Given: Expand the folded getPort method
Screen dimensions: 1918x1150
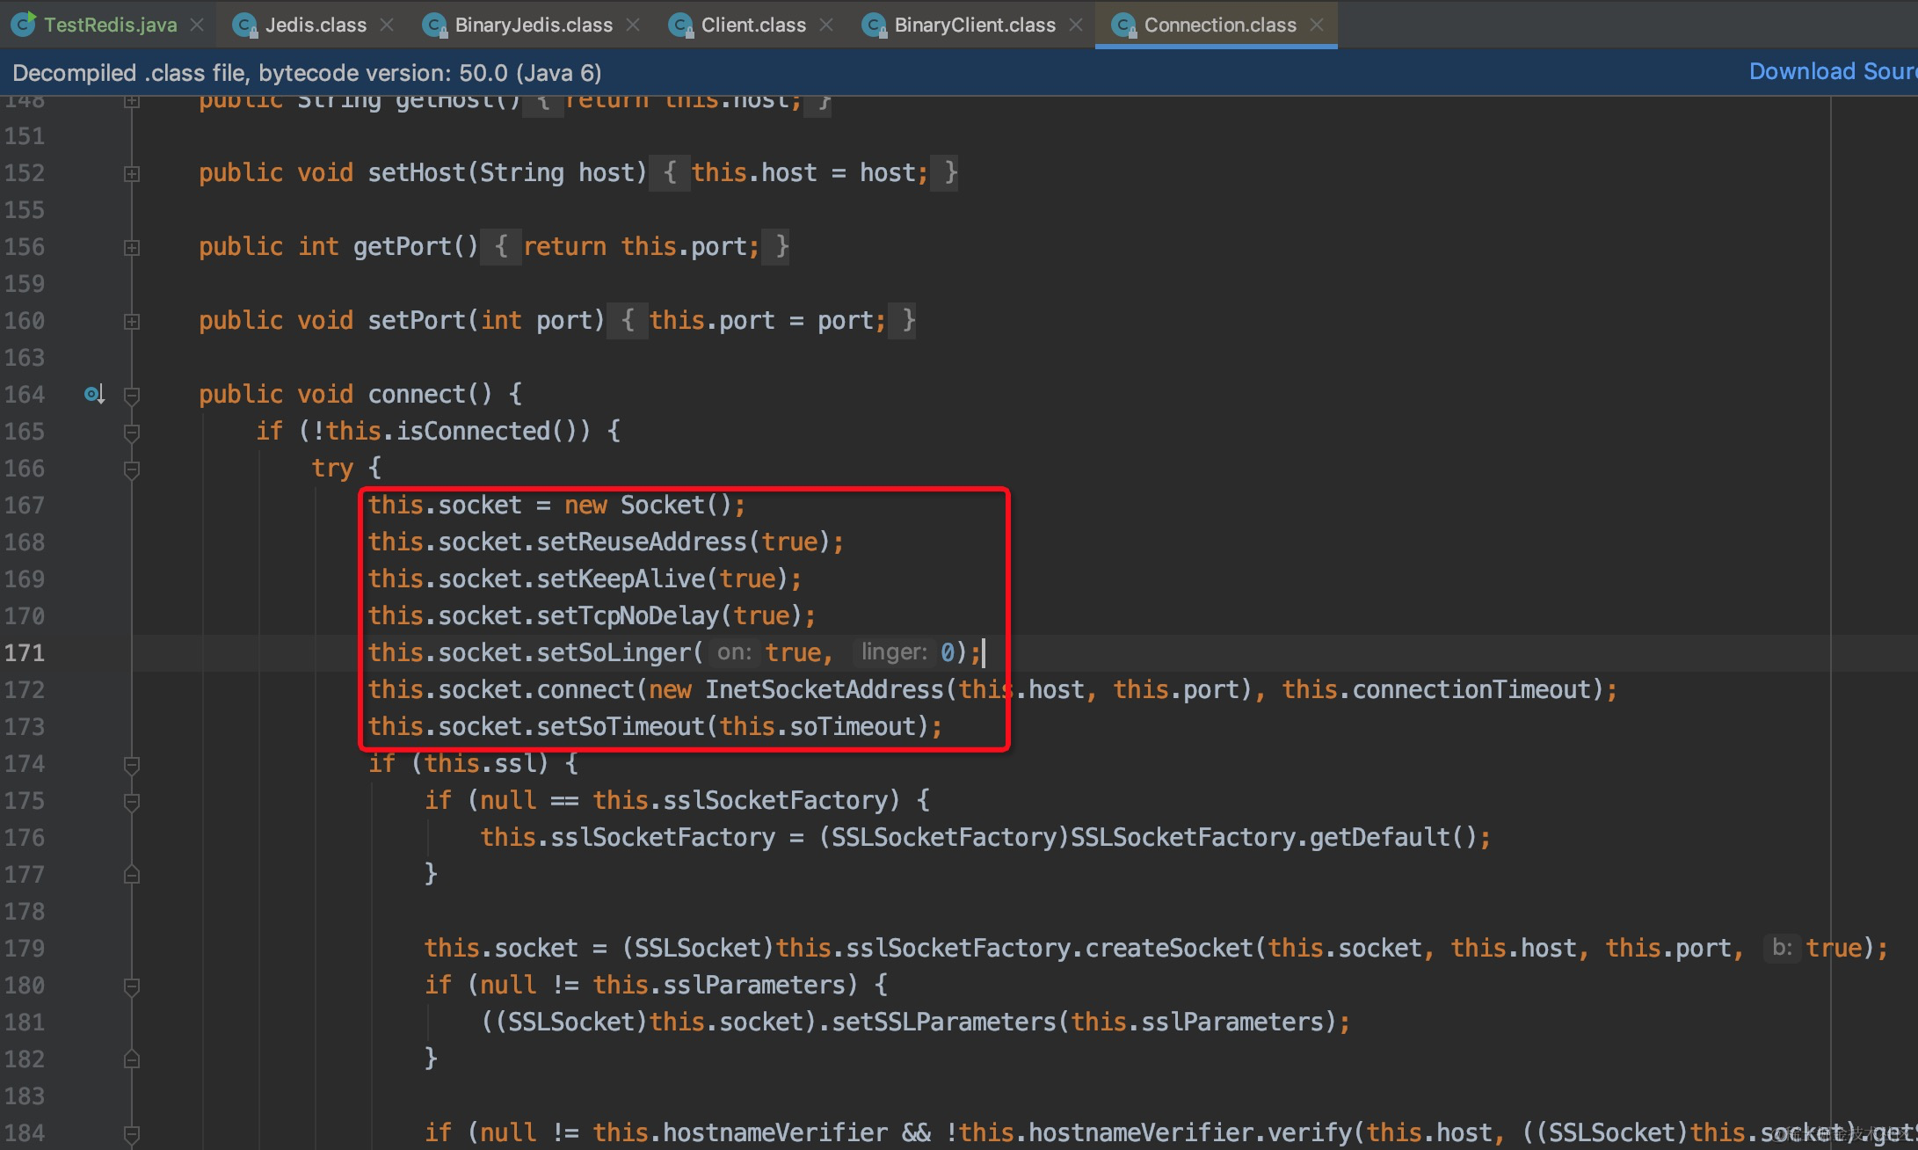Looking at the screenshot, I should pos(132,247).
